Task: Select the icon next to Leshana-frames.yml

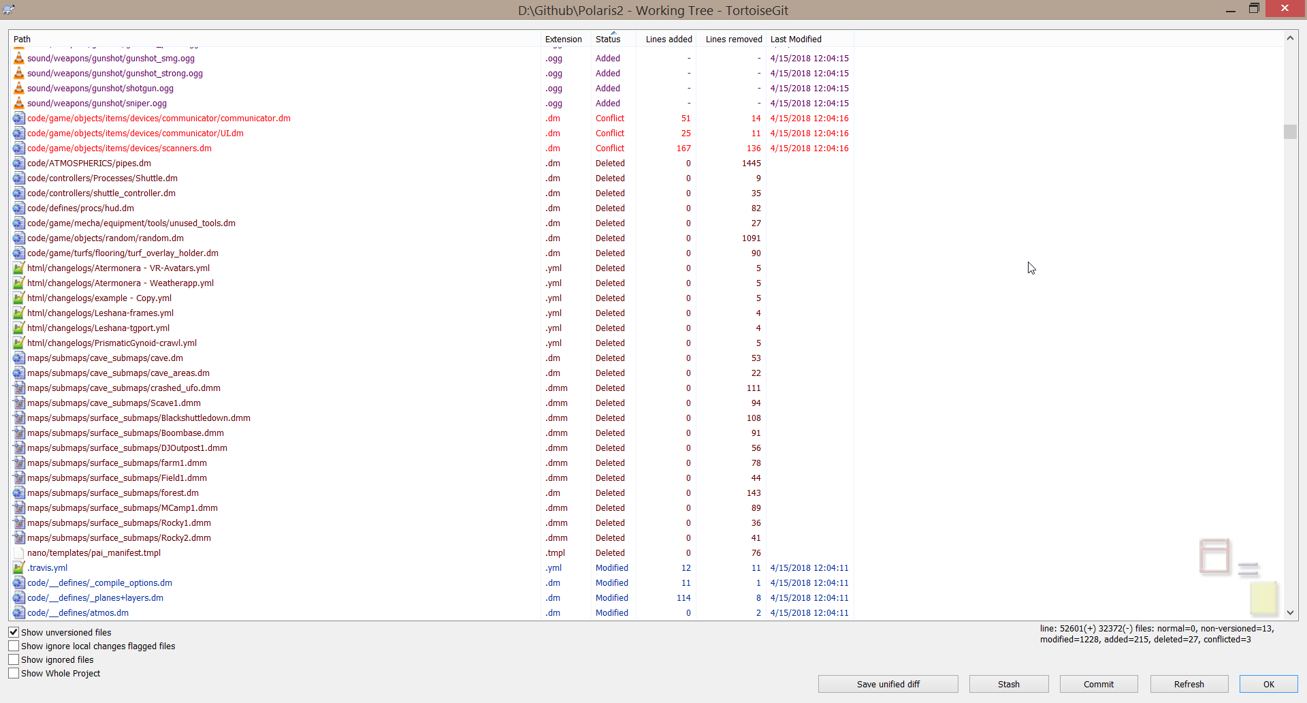Action: 19,313
